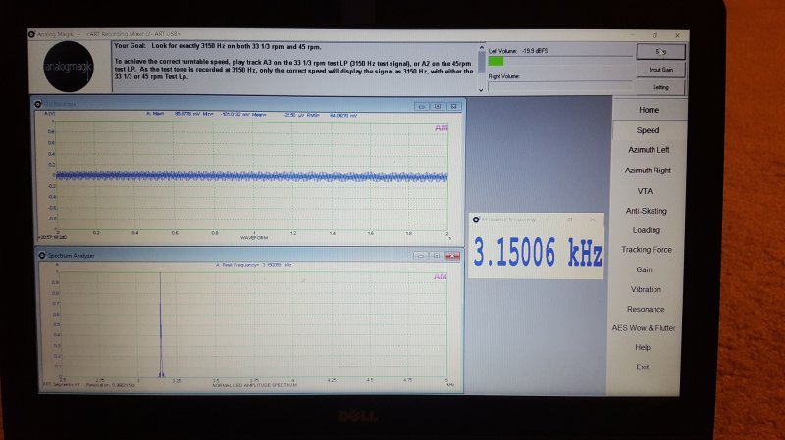Select the Speed measurement mode
785x440 pixels.
(648, 130)
